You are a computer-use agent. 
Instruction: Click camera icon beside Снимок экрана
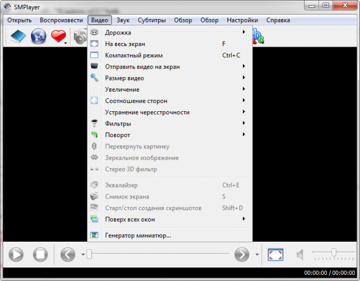(94, 196)
